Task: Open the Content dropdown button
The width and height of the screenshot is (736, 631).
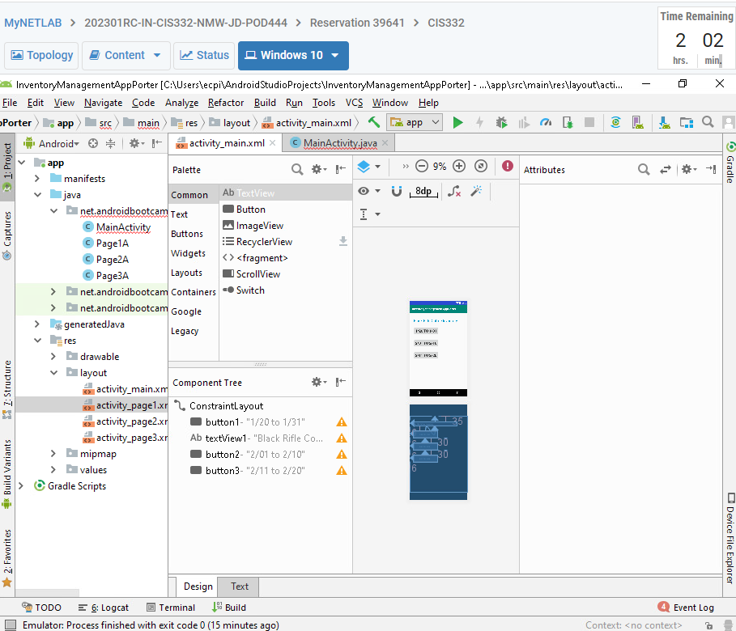Action: coord(126,55)
